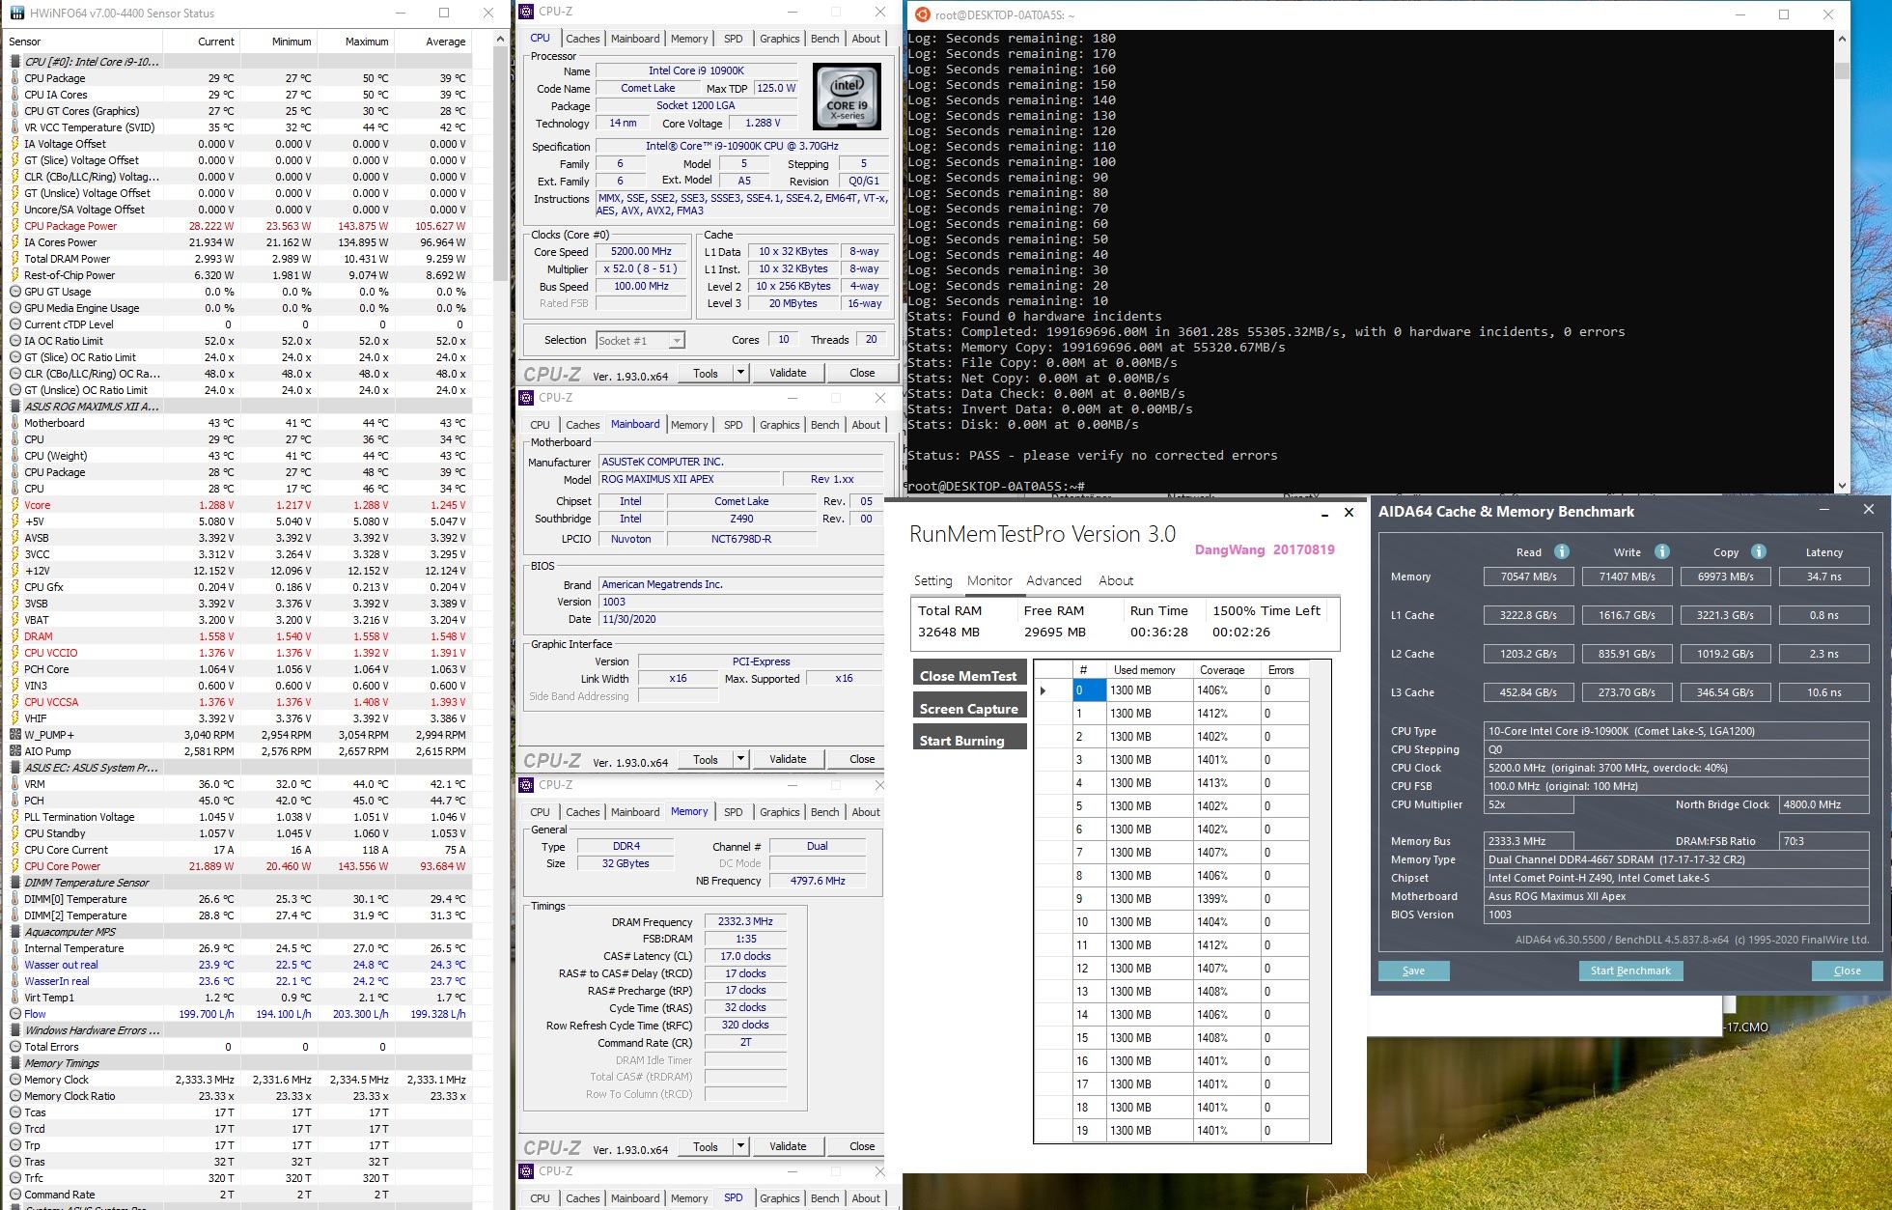Click the Copy info icon in AIDA64
1892x1210 pixels.
tap(1758, 551)
